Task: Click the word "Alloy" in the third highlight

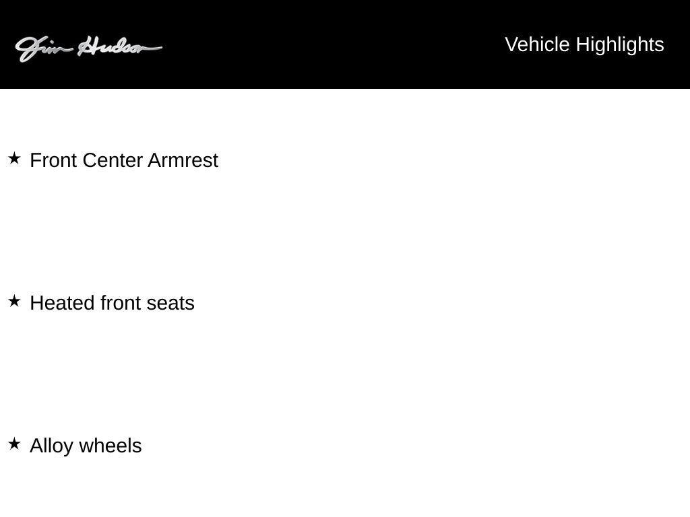Action: click(x=51, y=446)
